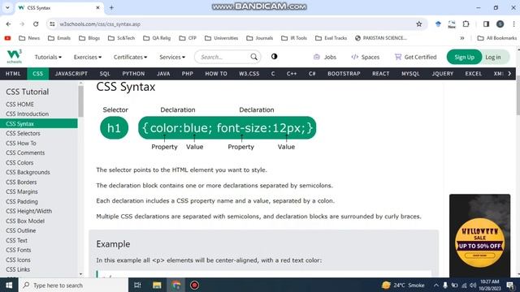
Task: Open CSS Links in sidebar
Action: [18, 269]
